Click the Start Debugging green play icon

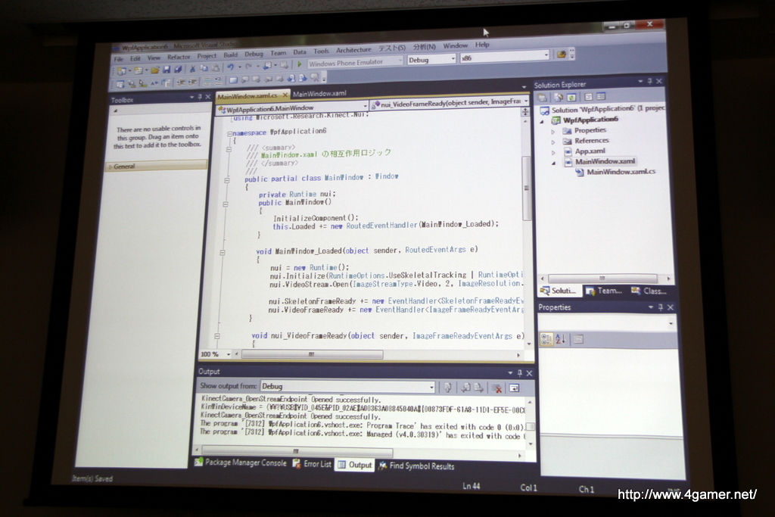(300, 65)
